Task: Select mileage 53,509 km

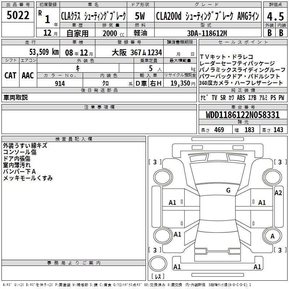Action: point(44,52)
